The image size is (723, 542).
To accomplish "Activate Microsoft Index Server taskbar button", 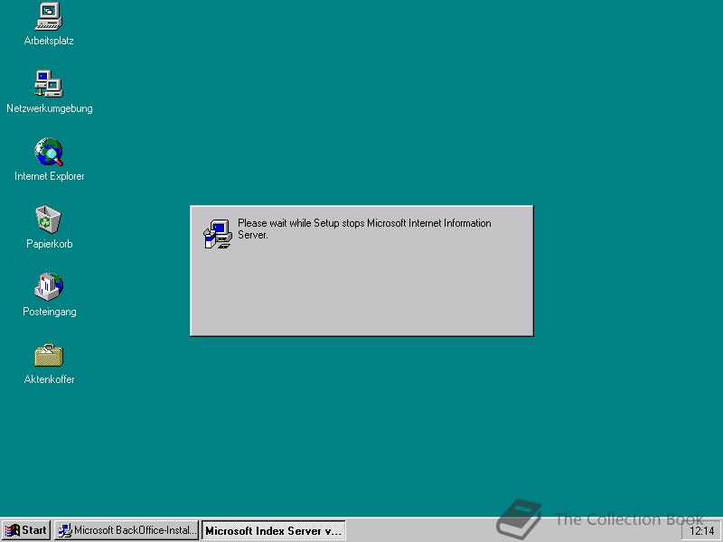I will tap(274, 530).
